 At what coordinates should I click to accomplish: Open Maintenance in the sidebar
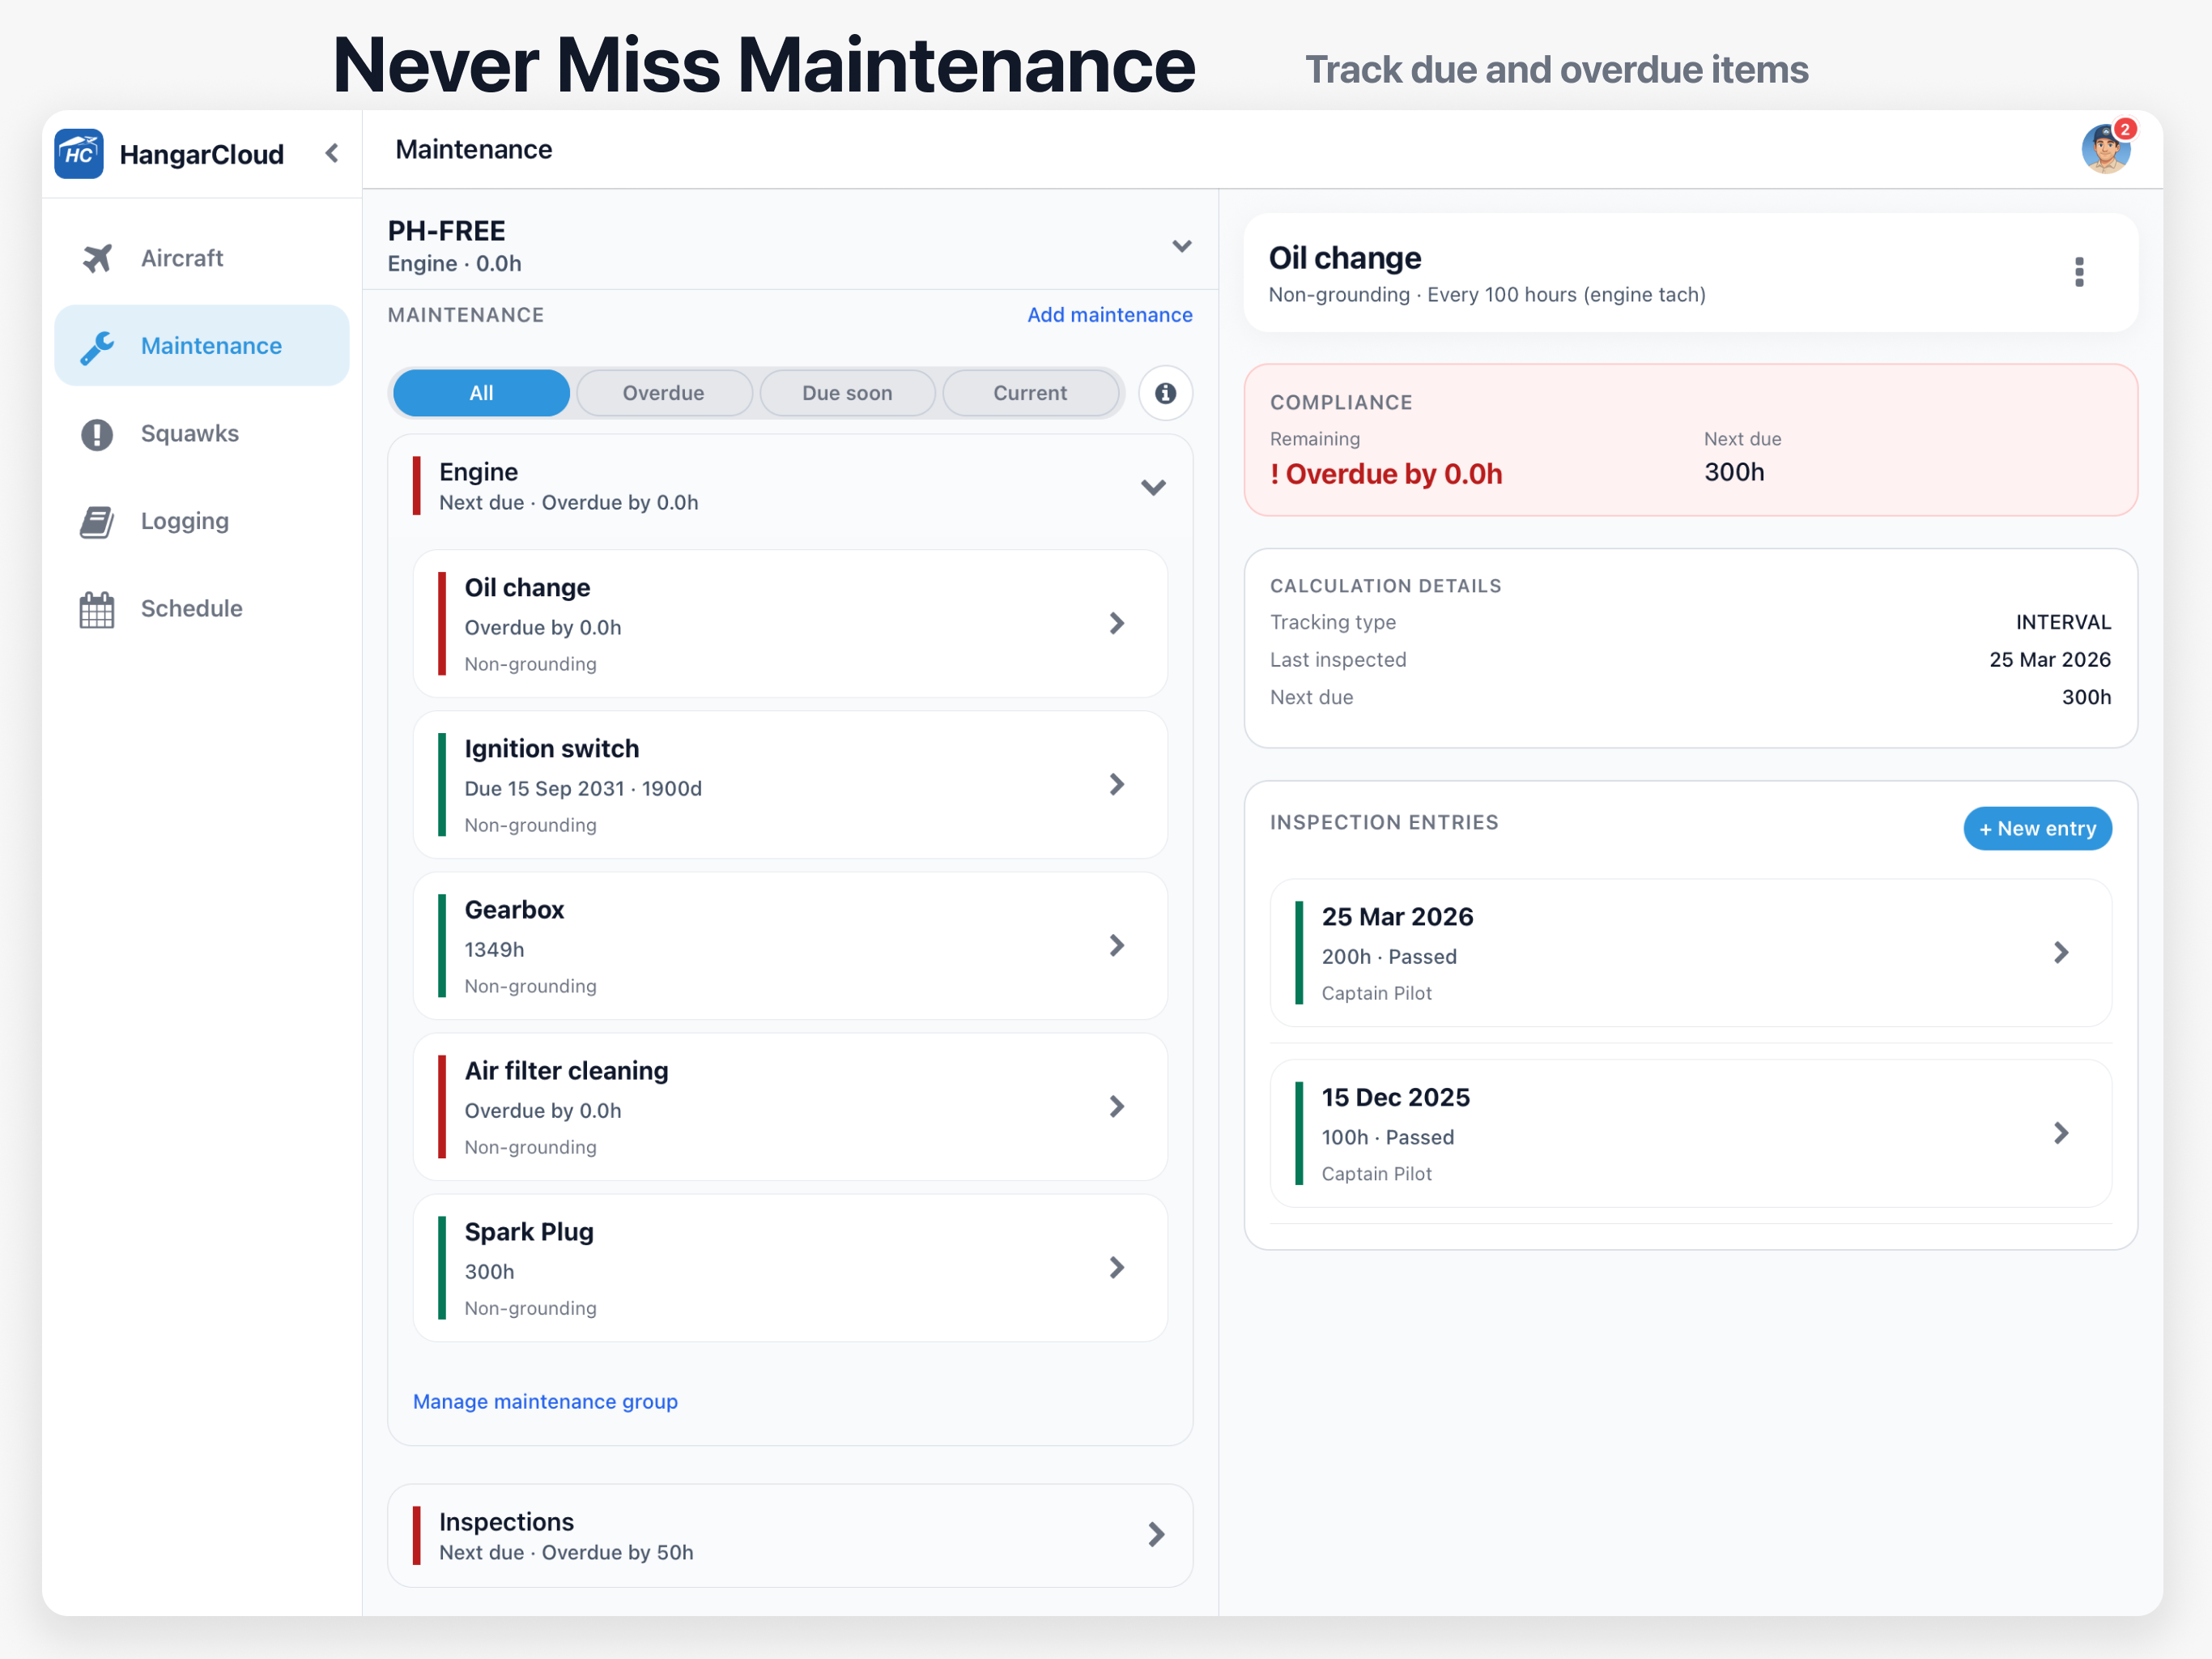202,346
